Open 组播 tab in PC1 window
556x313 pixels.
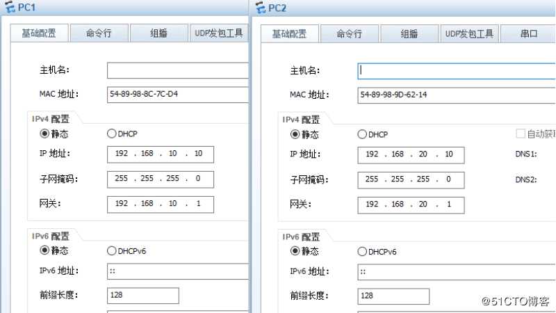pos(159,33)
